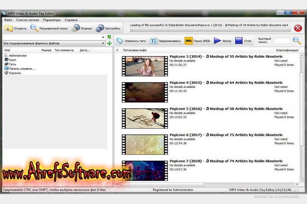This screenshot has height=204, width=307.
Task: Open the path dropdown above file filter
Action: coord(103,37)
